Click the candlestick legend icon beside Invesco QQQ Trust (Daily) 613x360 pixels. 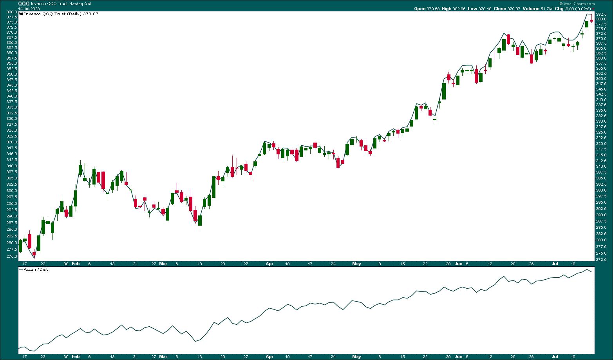(x=21, y=14)
